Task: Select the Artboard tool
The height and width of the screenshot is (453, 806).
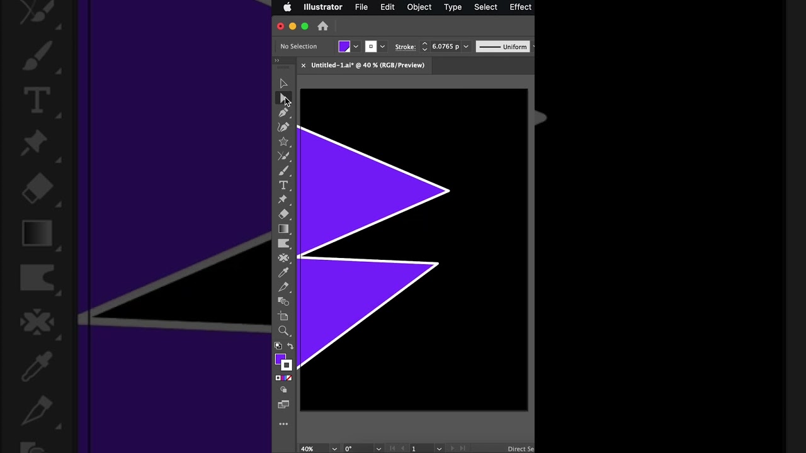Action: 283,316
